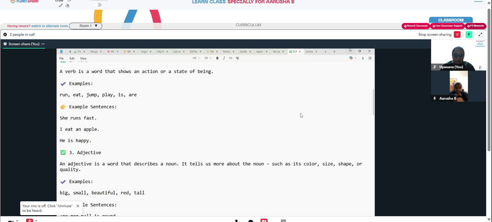Viewport: 492px width, 222px height.
Task: Click the PS Moments button
Action: 475,26
